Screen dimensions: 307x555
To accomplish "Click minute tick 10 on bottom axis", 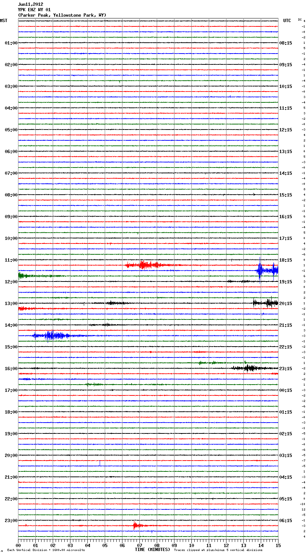I will (x=192, y=545).
